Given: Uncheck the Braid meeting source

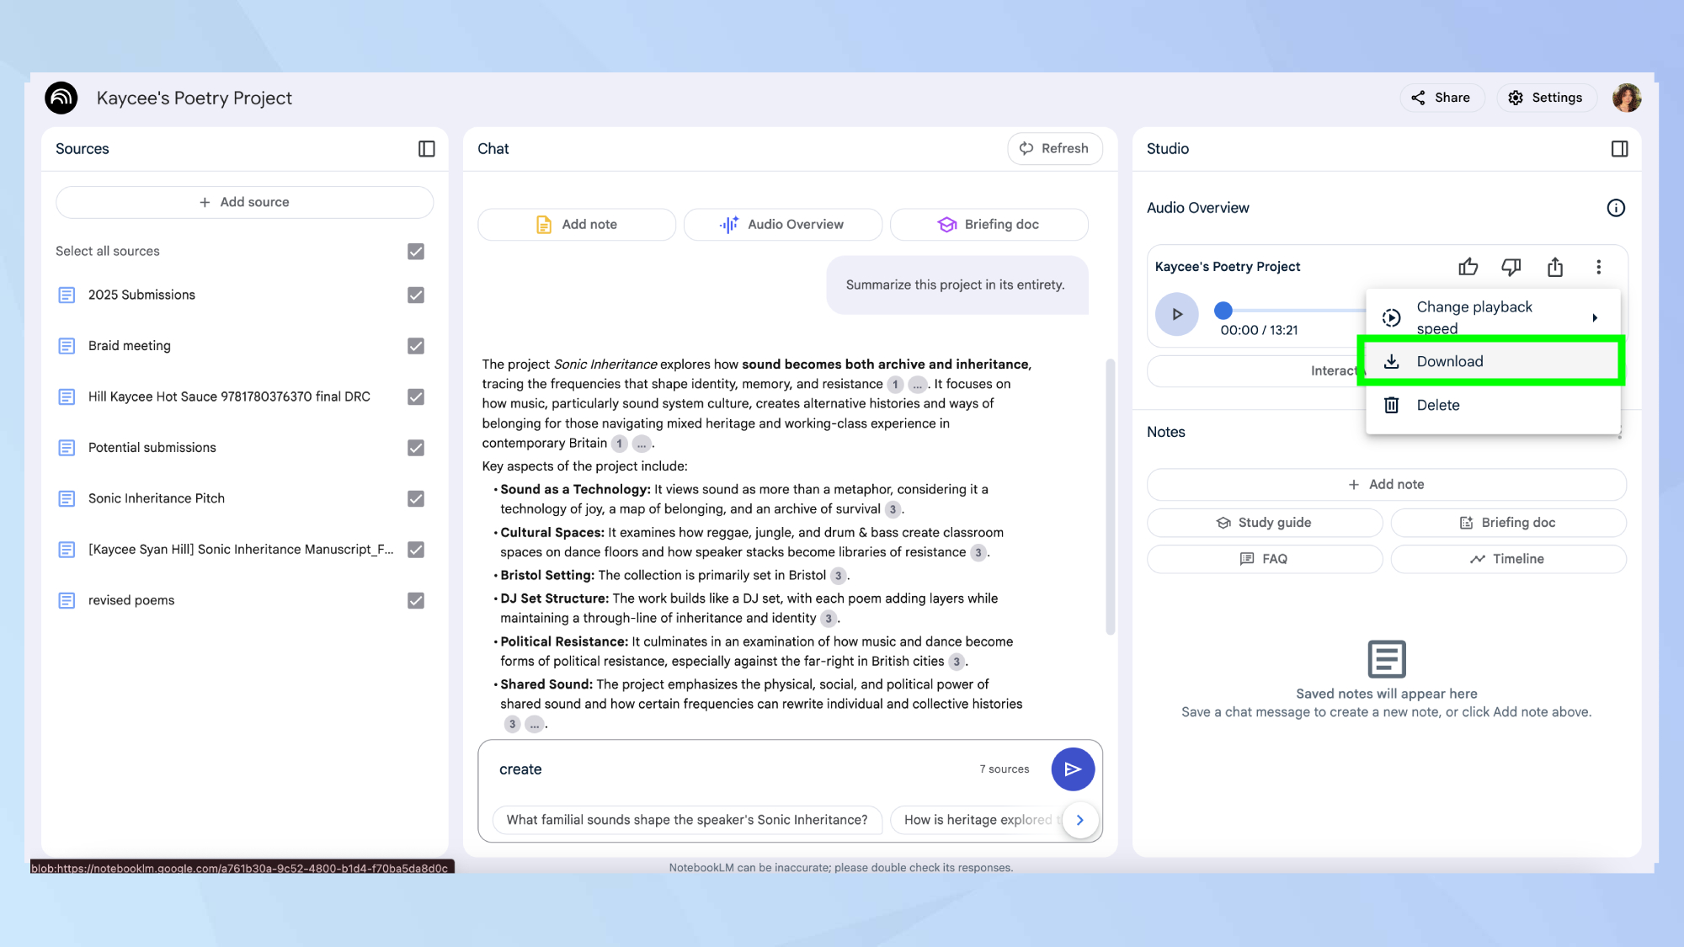Looking at the screenshot, I should coord(416,346).
